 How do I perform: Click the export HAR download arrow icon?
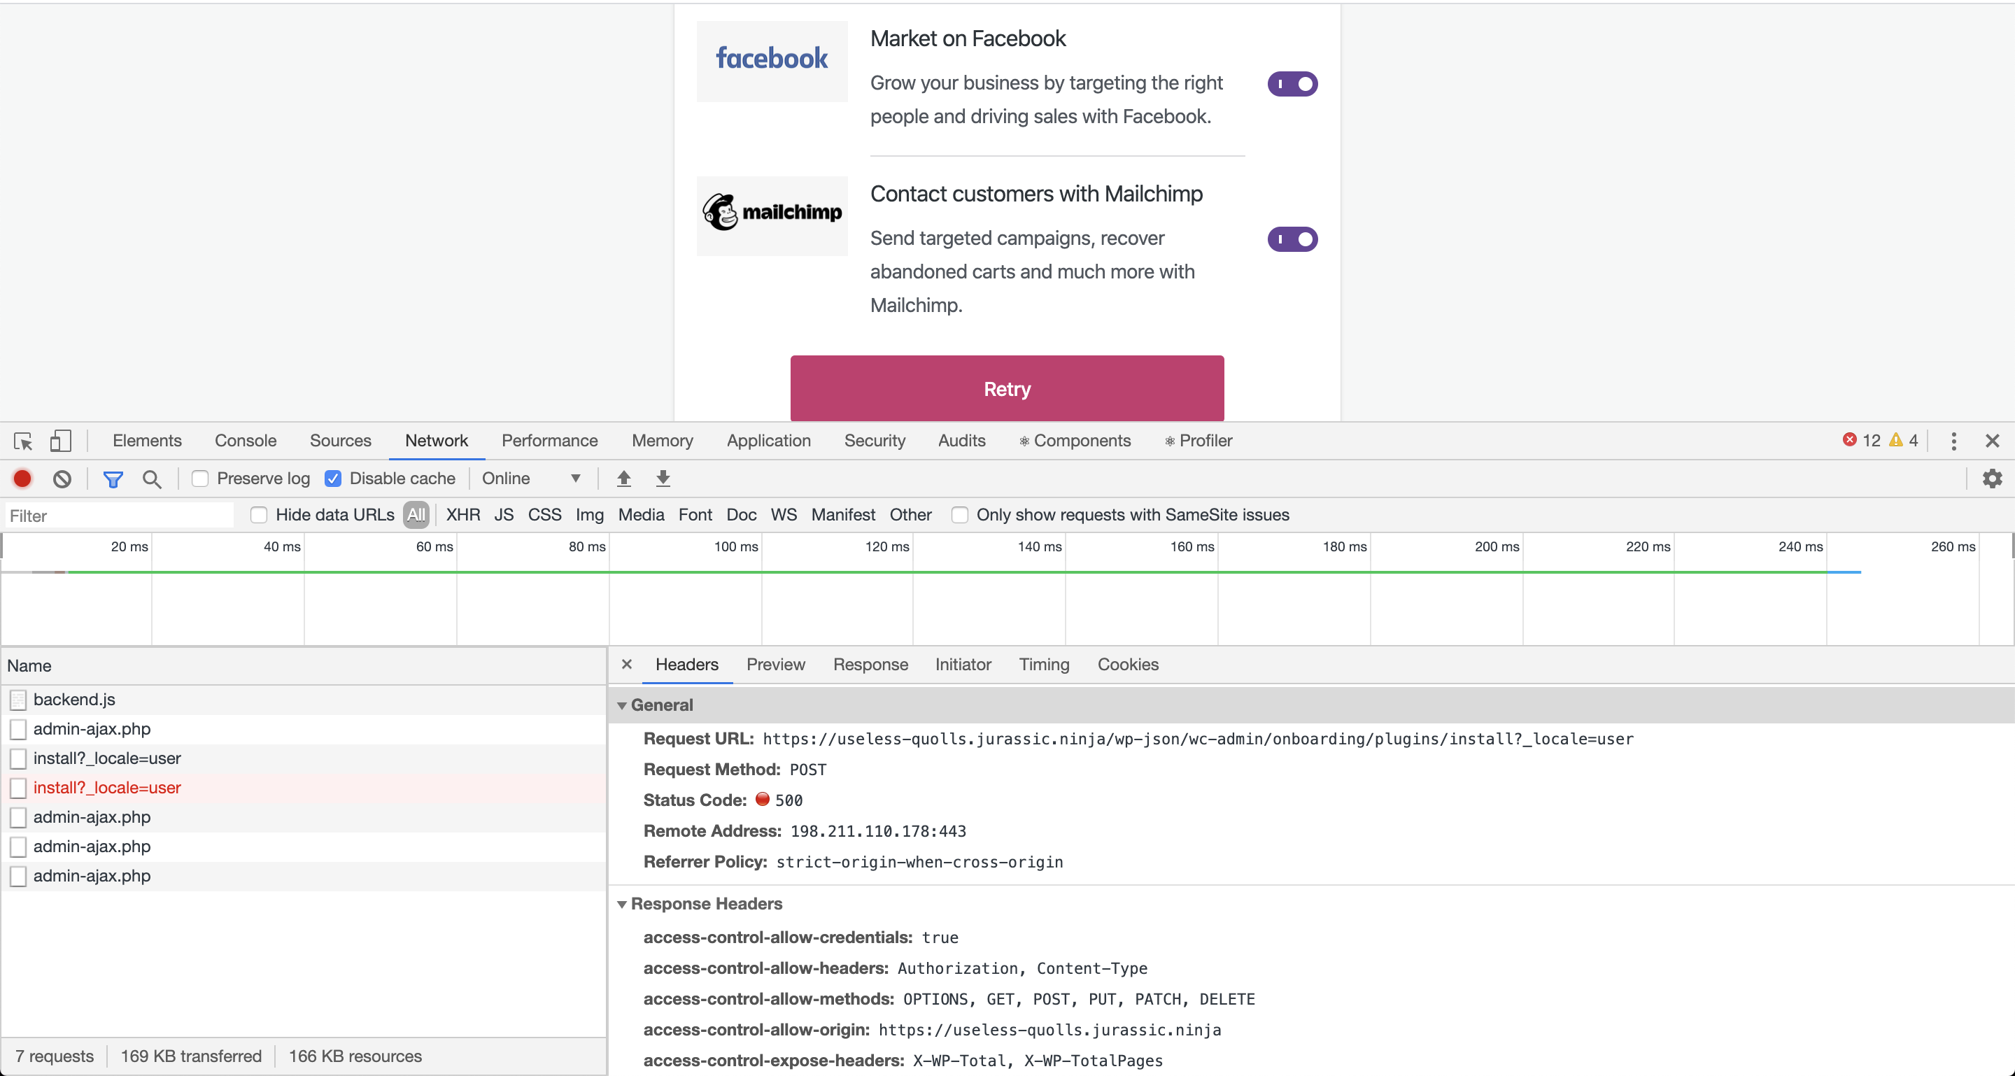[663, 479]
